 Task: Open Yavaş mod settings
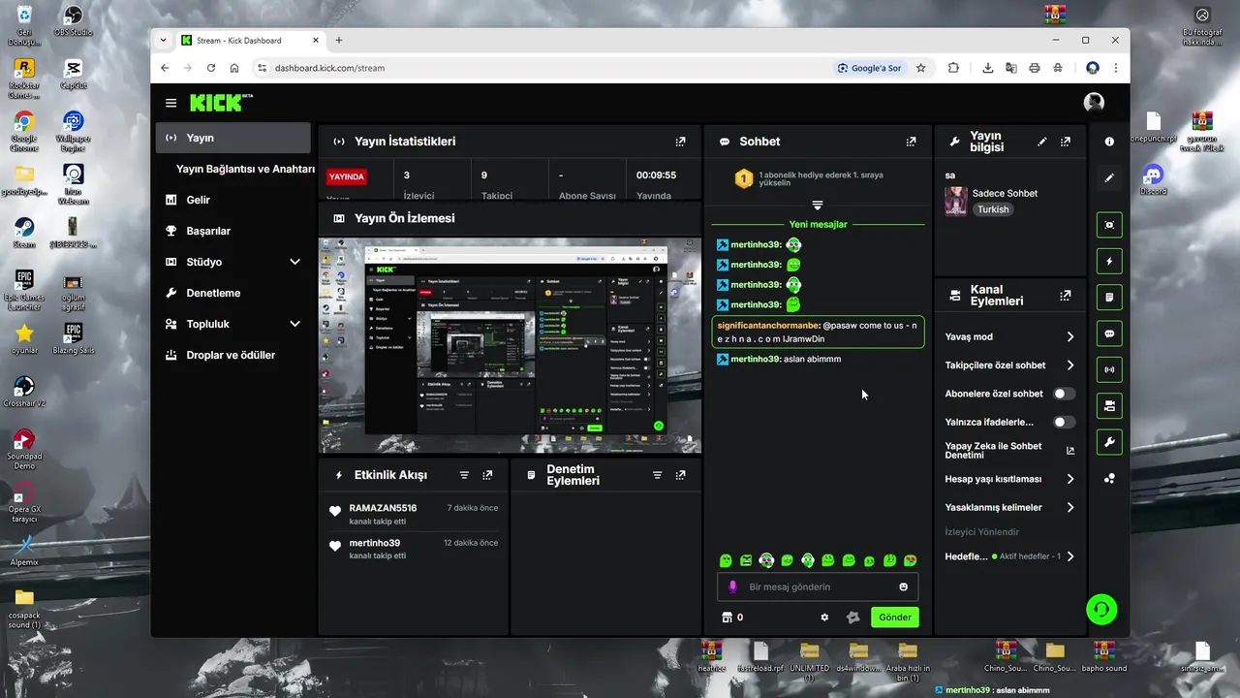point(1009,336)
